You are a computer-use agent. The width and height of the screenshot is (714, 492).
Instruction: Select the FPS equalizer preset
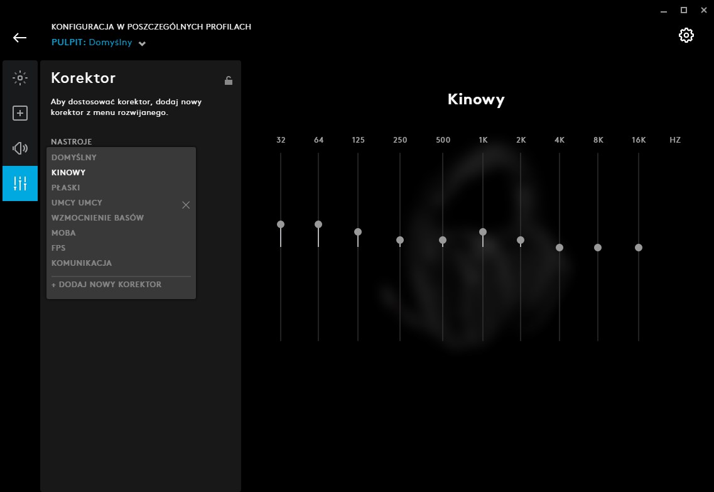pyautogui.click(x=58, y=248)
